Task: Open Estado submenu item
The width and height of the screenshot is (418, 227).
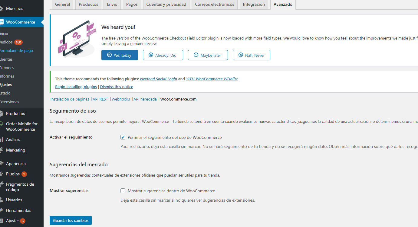Action: pyautogui.click(x=5, y=93)
